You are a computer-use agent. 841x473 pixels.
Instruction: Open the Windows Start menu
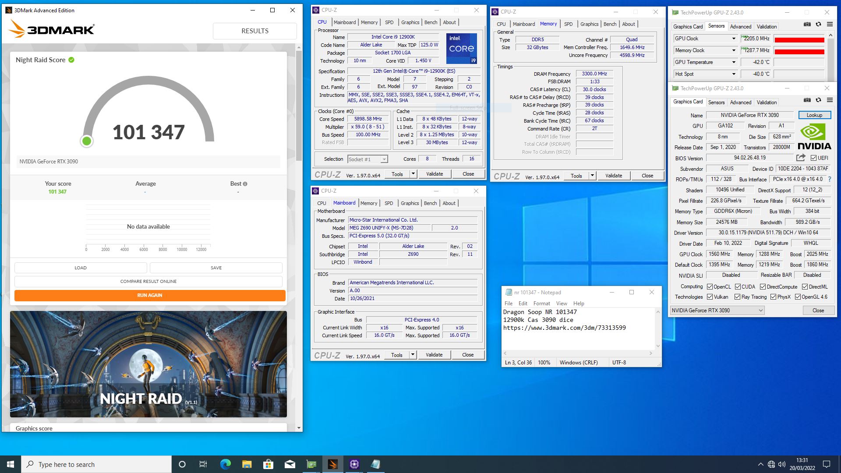point(11,464)
